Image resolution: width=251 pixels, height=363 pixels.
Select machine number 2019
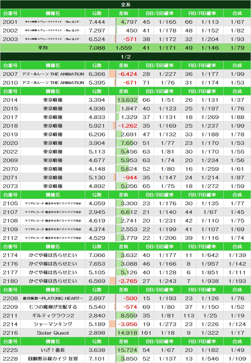10,134
